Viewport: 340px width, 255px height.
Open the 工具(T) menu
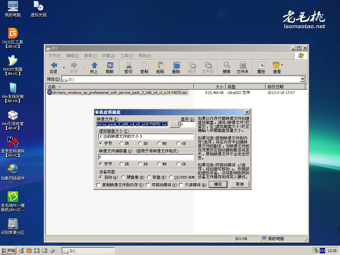pyautogui.click(x=127, y=56)
